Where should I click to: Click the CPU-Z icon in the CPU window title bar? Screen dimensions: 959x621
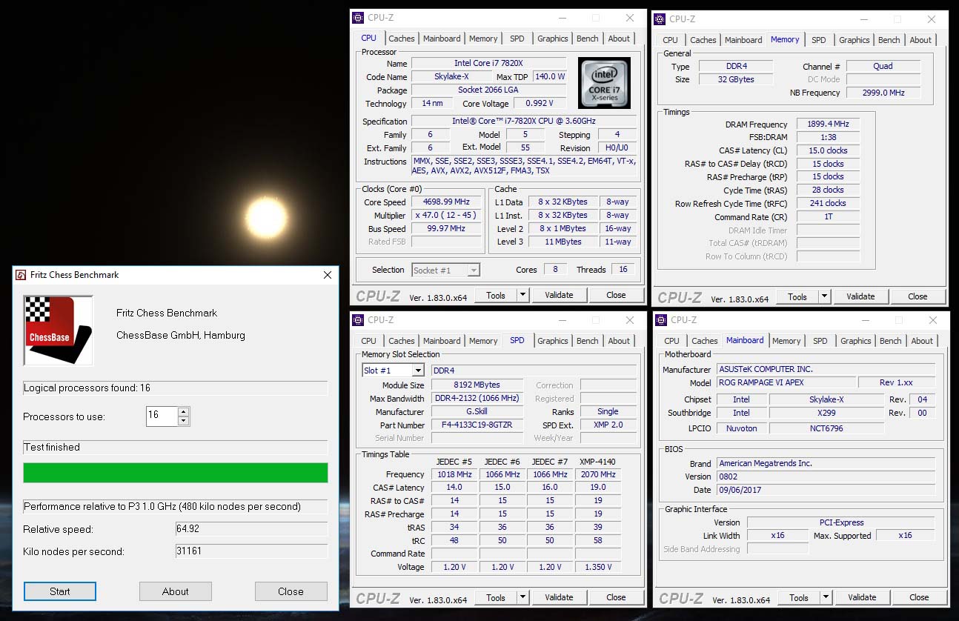pyautogui.click(x=358, y=18)
